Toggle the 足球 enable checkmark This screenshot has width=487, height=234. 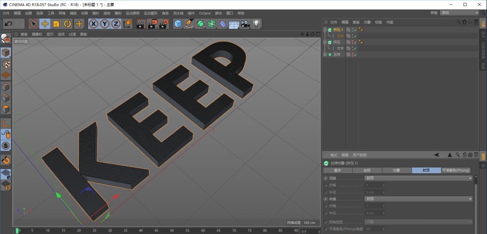pyautogui.click(x=355, y=55)
